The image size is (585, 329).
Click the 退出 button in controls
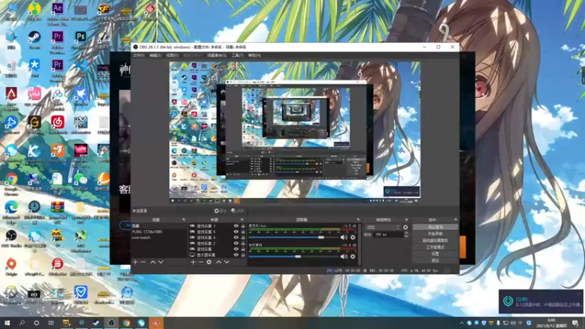(x=435, y=260)
